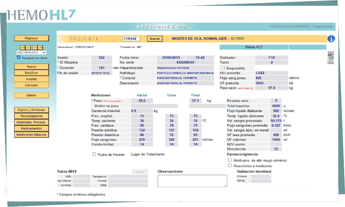
Task: Click Peso seco value 57.0
Action: [x=272, y=88]
